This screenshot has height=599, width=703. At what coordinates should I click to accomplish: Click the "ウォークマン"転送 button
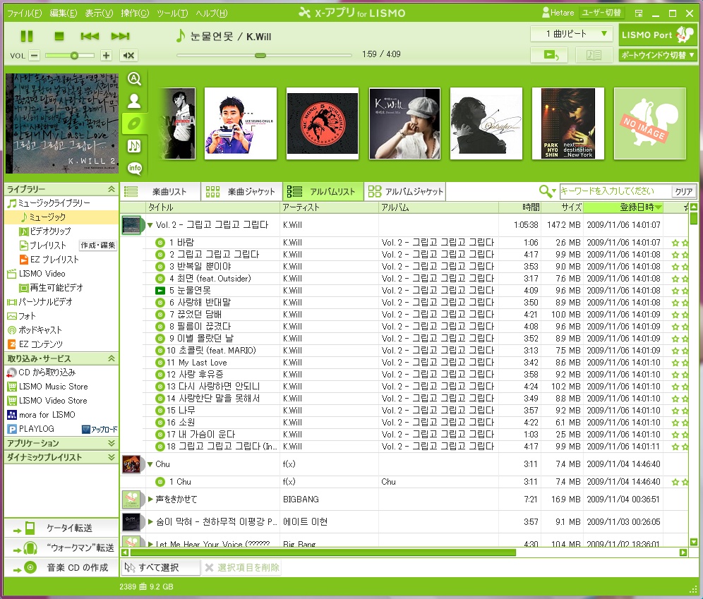pos(61,547)
